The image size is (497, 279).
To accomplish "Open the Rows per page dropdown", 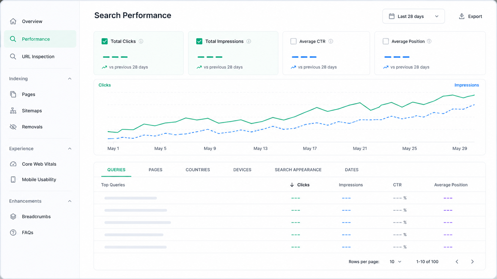I will pyautogui.click(x=395, y=262).
